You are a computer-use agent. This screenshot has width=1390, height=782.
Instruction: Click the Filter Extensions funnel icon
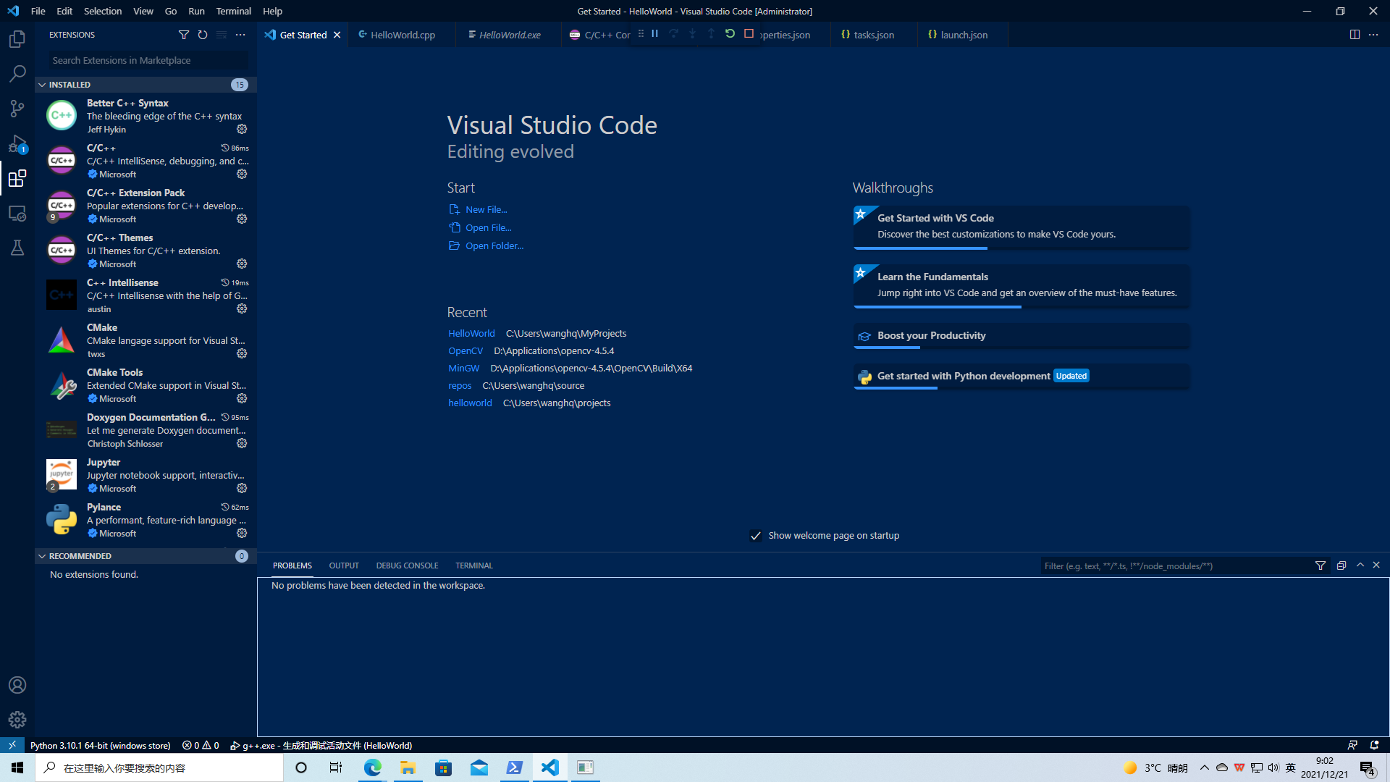click(x=184, y=35)
